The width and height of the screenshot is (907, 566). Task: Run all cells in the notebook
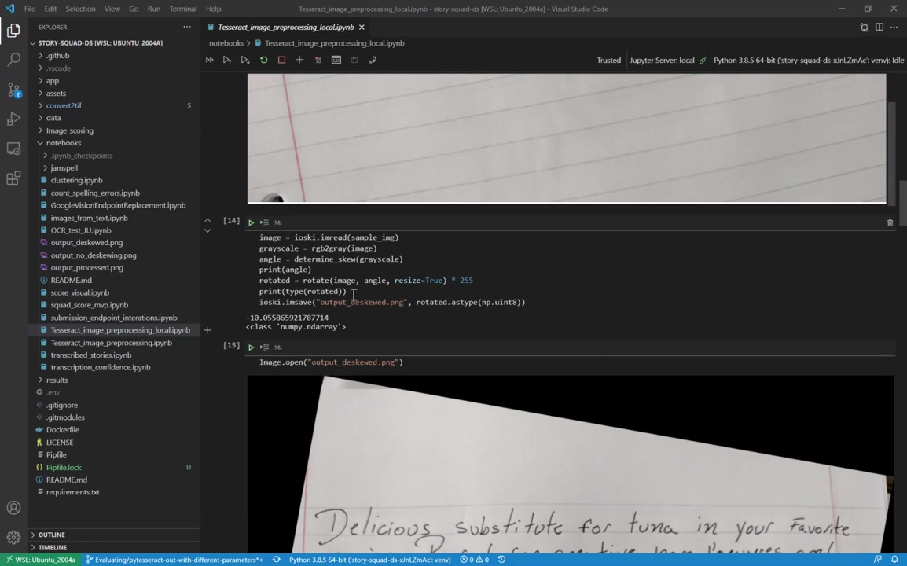tap(210, 60)
